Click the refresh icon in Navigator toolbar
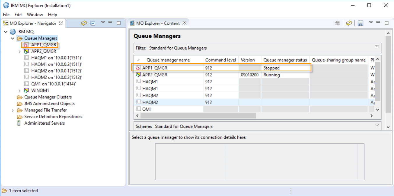 point(84,23)
